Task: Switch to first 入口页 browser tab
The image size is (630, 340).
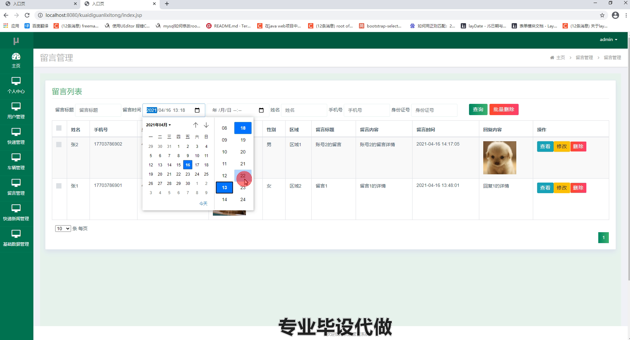Action: pos(40,4)
